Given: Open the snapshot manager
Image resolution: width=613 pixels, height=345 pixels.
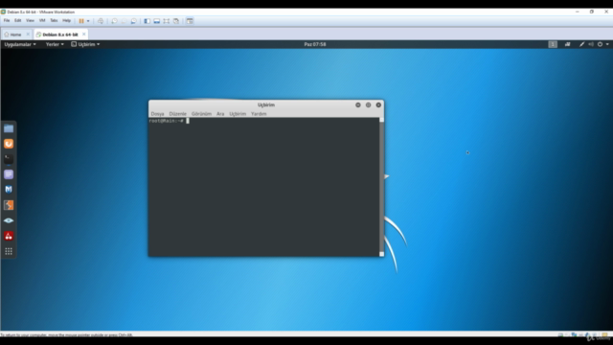Looking at the screenshot, I should point(134,21).
